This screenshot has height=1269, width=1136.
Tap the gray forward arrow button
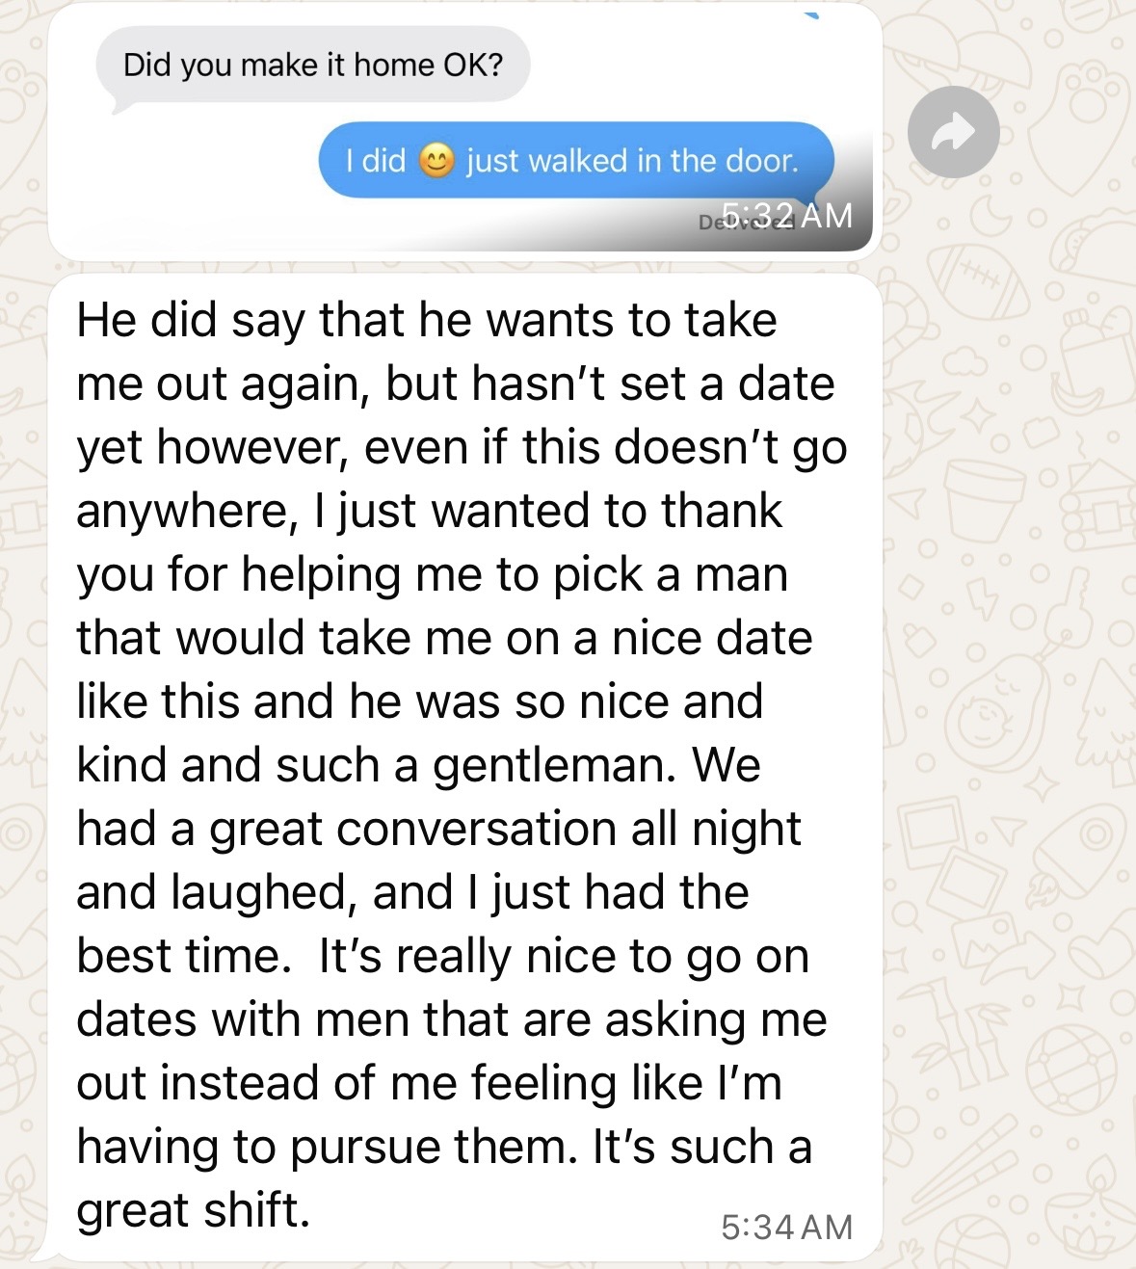(953, 133)
